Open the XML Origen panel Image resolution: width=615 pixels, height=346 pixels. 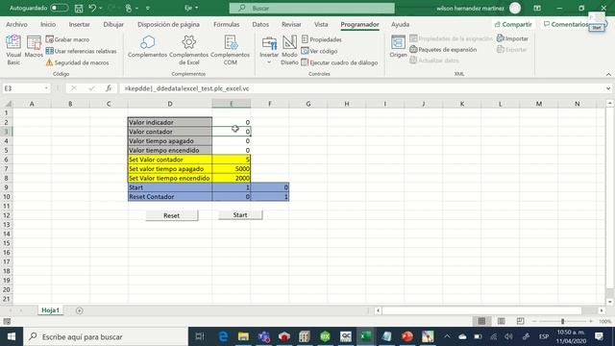tap(398, 47)
